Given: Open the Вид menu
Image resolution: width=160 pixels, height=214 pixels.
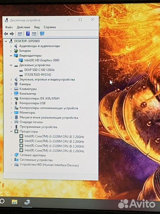Looking at the screenshot, I should (x=37, y=27).
